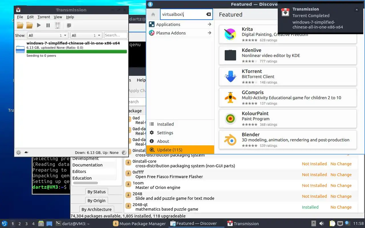Open the clipboard icon in the system tray
365x228 pixels.
click(332, 224)
